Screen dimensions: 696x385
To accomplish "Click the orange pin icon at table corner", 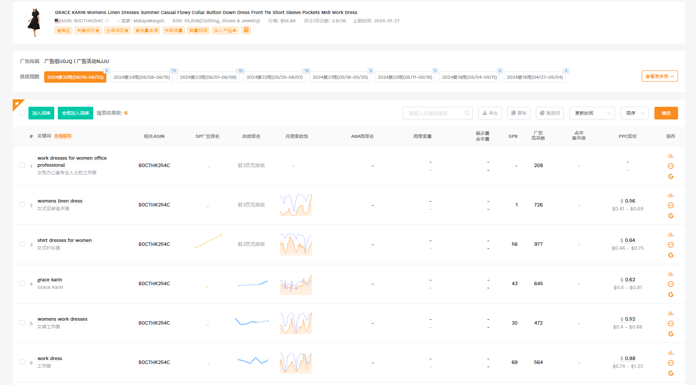I will pyautogui.click(x=17, y=104).
